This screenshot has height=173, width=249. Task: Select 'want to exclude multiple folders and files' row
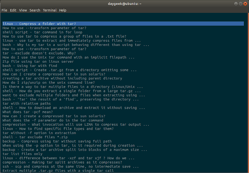click(74, 95)
